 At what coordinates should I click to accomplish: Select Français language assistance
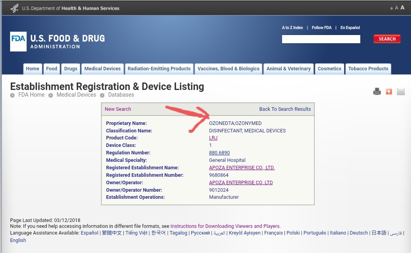coord(273,233)
